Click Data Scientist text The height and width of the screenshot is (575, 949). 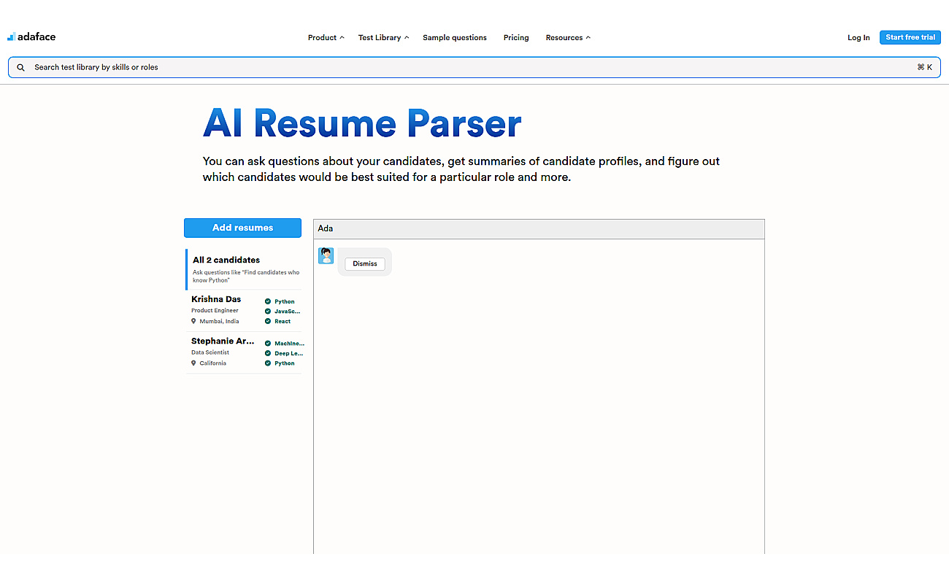[x=210, y=352]
